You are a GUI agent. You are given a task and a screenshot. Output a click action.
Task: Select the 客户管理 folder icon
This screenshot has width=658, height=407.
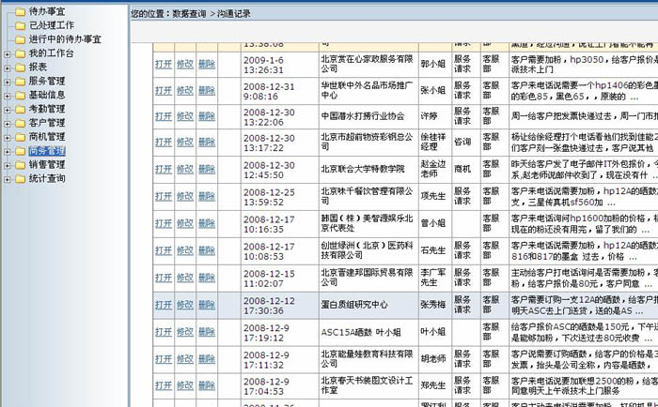click(x=20, y=123)
